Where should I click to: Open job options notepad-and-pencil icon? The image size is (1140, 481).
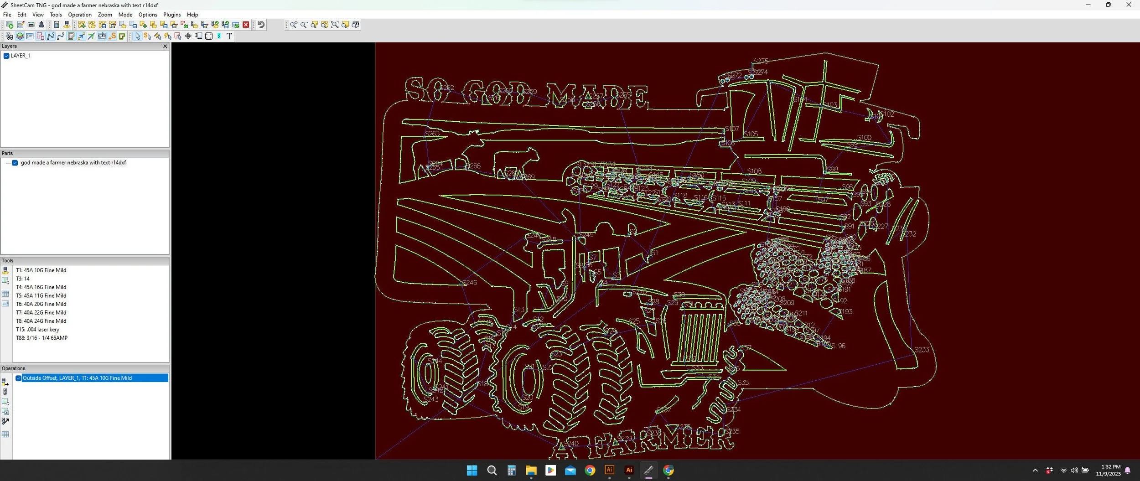click(21, 25)
